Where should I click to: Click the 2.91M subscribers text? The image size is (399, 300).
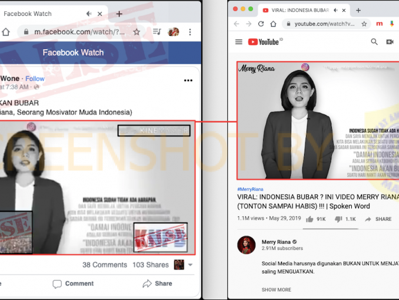(282, 248)
